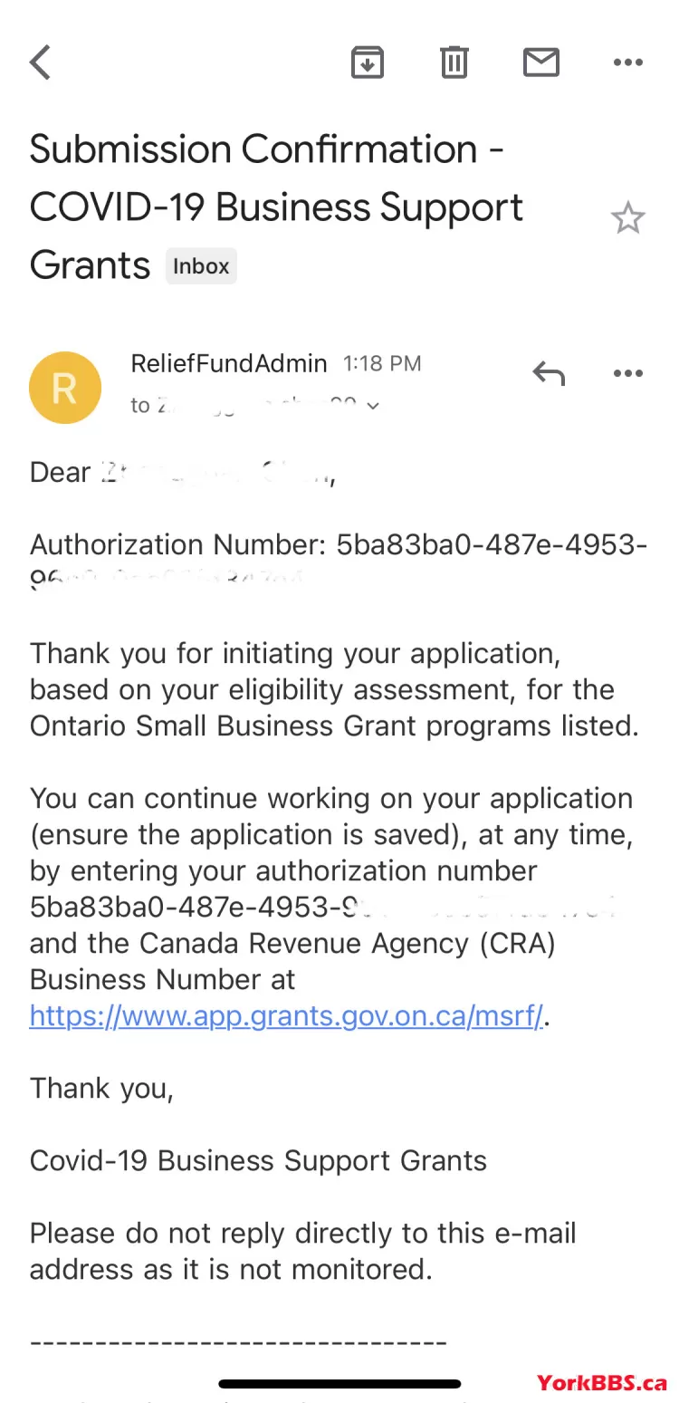Open message-level more options dots

[x=627, y=372]
